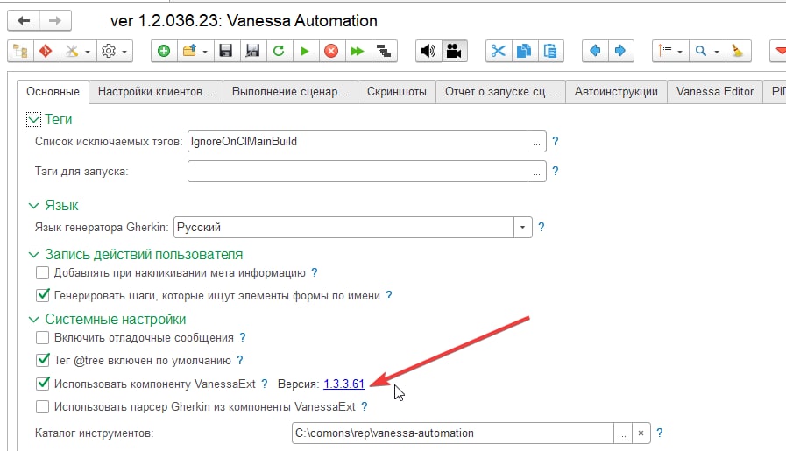Uncheck Использовать компоненту VanessaExt checkbox
This screenshot has width=786, height=451.
tap(43, 384)
